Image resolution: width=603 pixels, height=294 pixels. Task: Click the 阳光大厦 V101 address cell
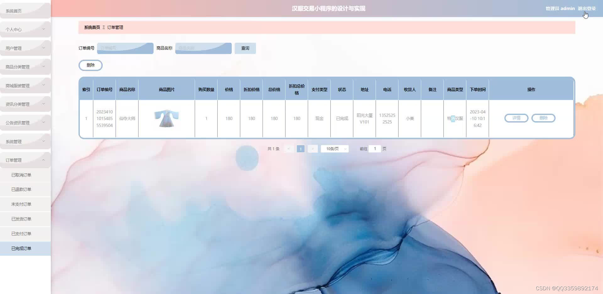click(365, 118)
